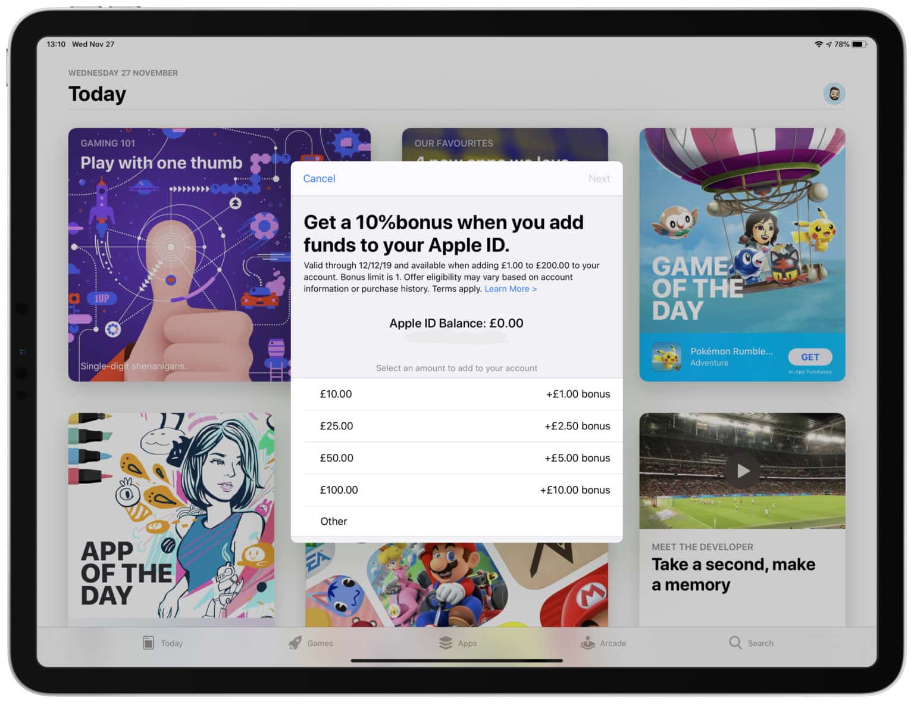Get the Pokémon Rumble app

click(809, 357)
